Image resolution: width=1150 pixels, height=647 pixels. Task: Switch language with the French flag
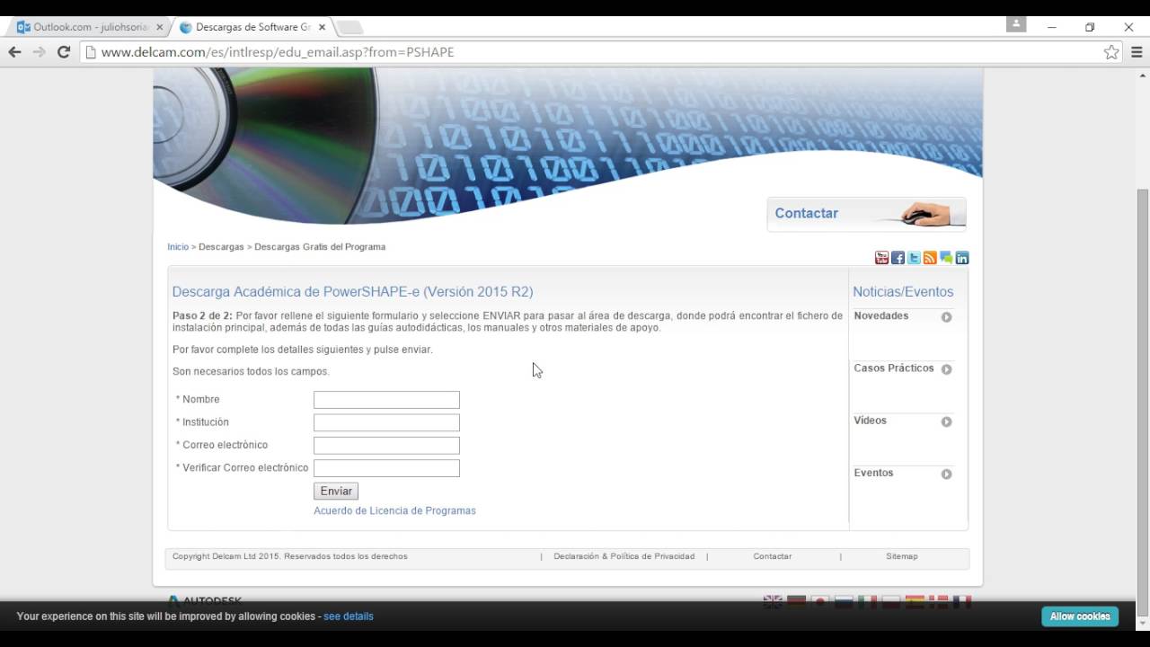coord(962,601)
